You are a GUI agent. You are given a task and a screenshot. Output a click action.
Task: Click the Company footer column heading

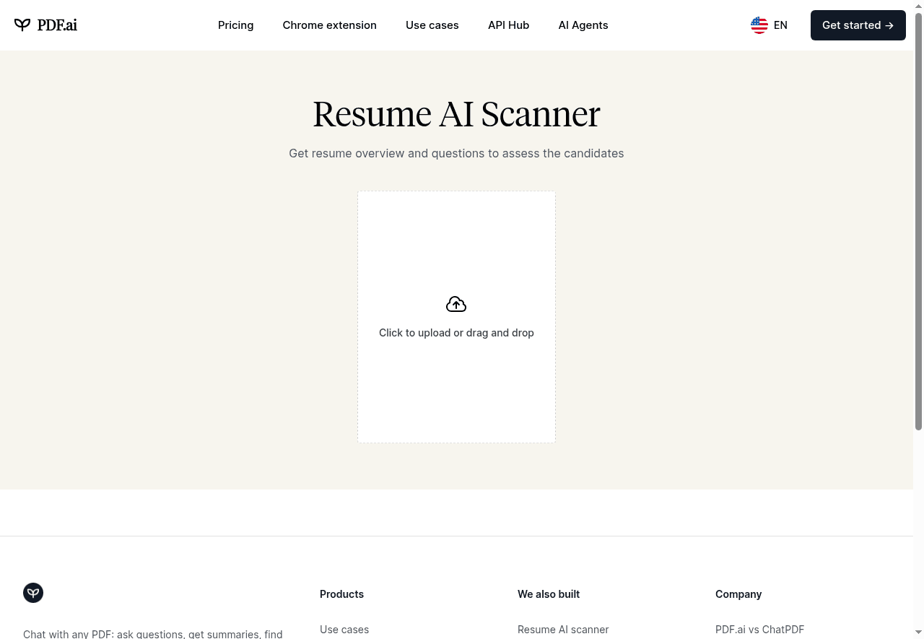(x=738, y=594)
